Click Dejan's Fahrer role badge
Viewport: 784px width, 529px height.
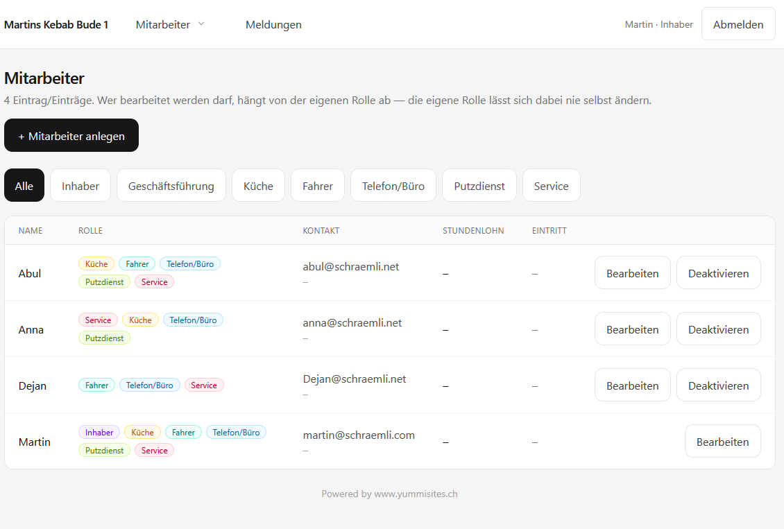97,385
